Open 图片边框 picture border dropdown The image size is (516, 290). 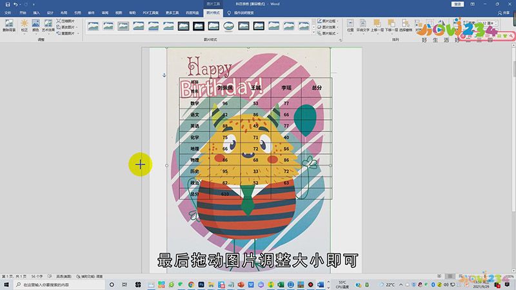click(x=328, y=21)
